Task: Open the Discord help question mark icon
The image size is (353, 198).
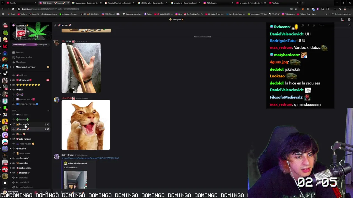Action: tap(349, 20)
